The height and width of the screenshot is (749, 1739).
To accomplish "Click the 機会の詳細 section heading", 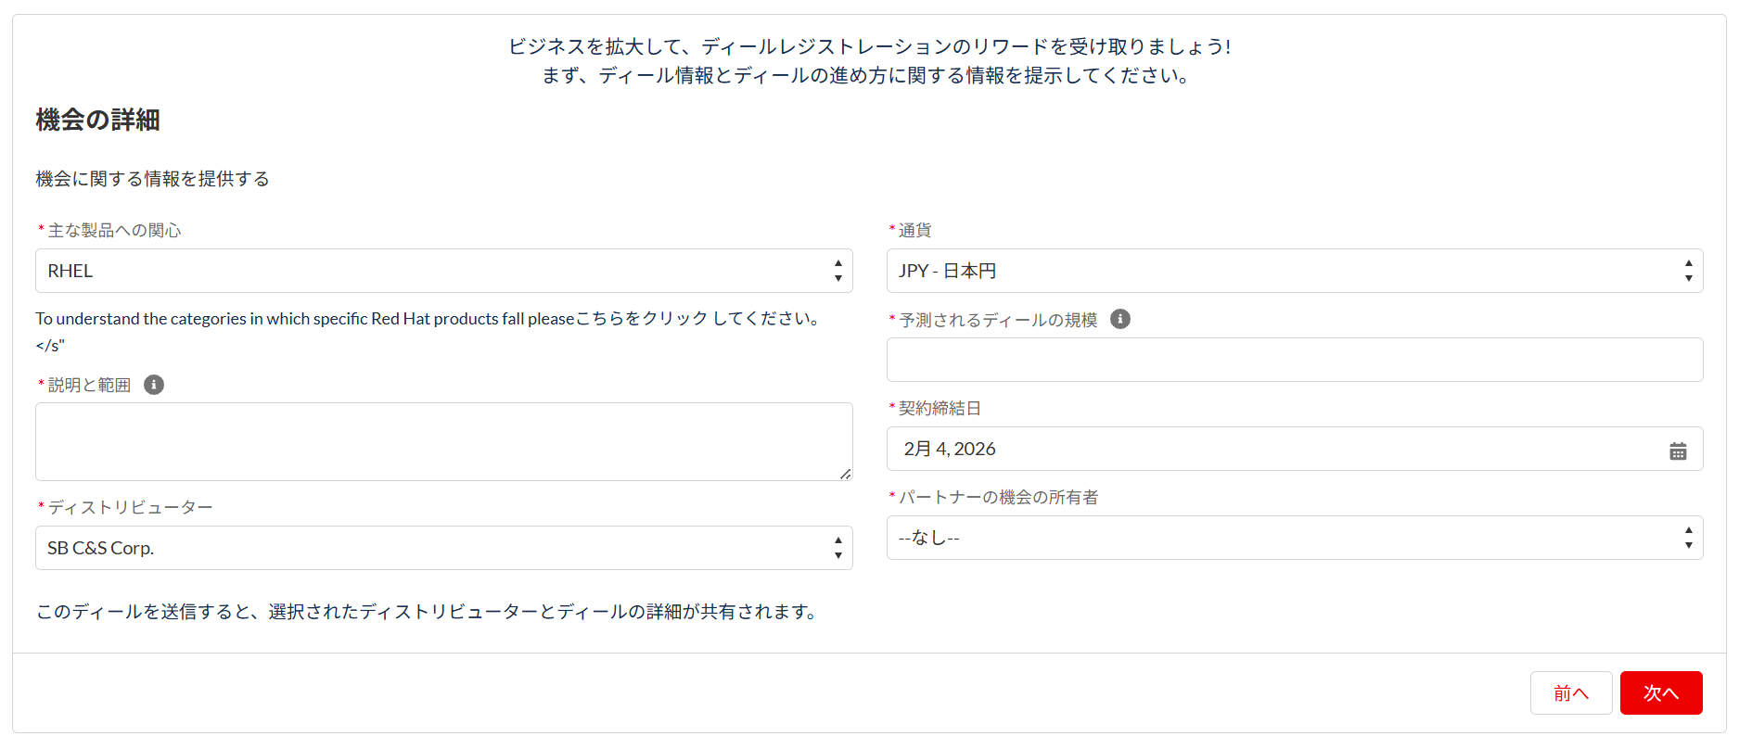I will point(97,121).
